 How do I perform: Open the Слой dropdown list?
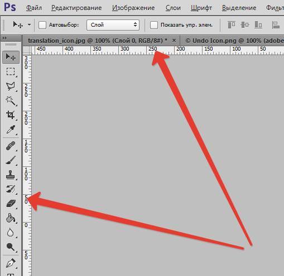[x=113, y=25]
